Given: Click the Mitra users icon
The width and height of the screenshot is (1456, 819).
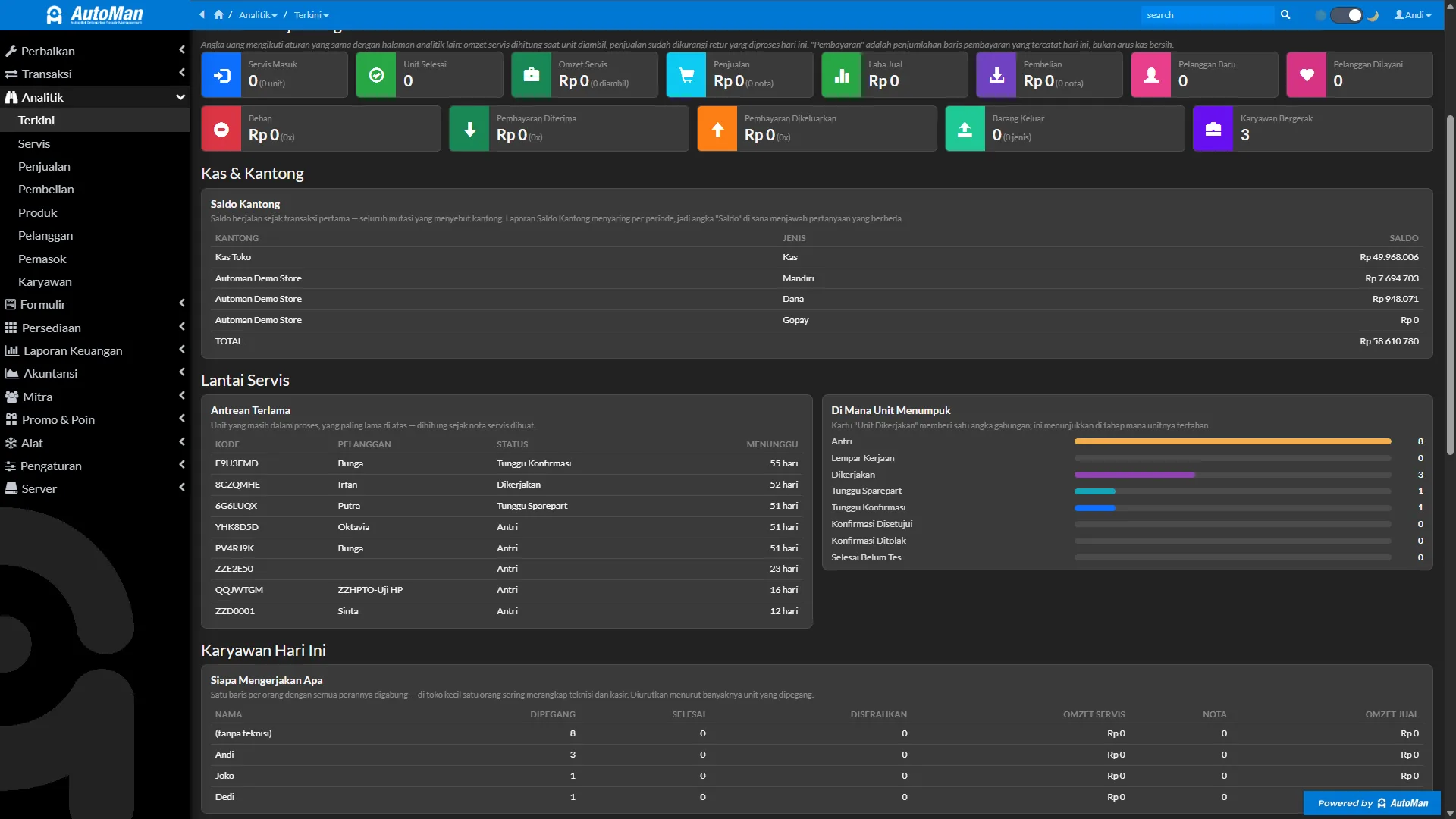Looking at the screenshot, I should [x=11, y=397].
